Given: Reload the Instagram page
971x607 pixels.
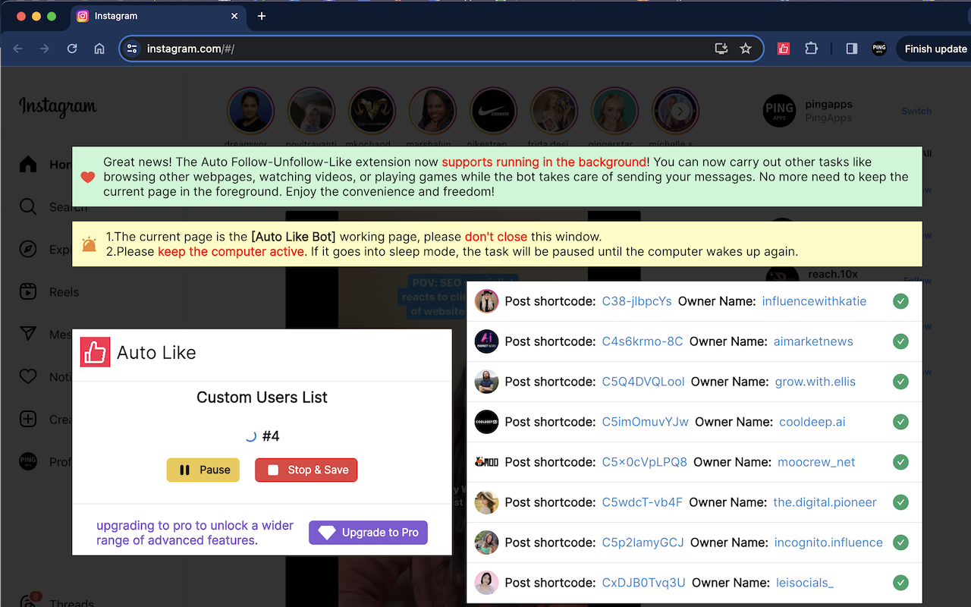Looking at the screenshot, I should click(72, 49).
